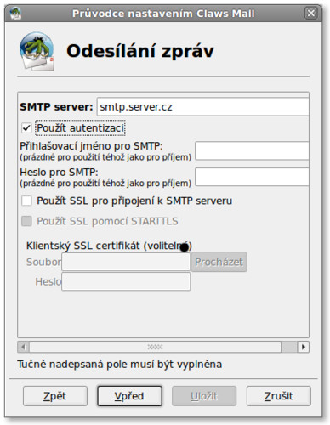This screenshot has height=425, width=330.
Task: Close the setup wizard window
Action: (311, 13)
